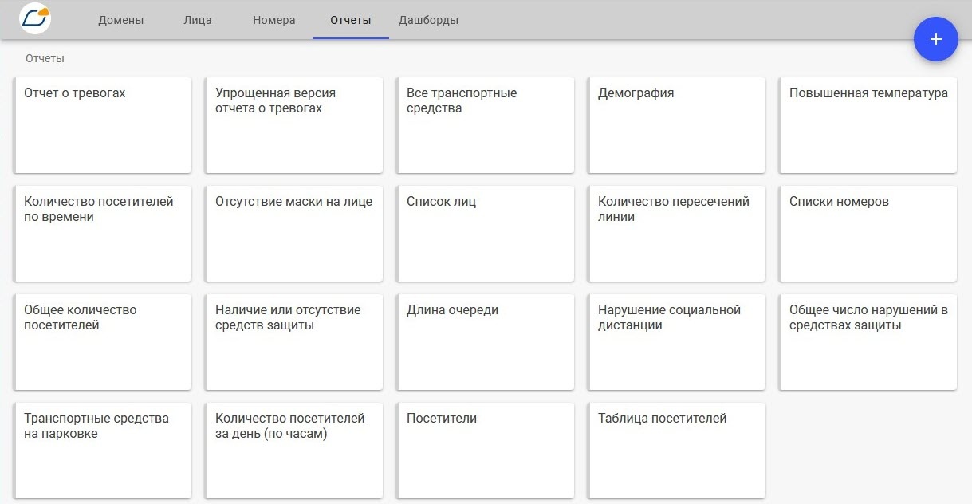Image resolution: width=972 pixels, height=504 pixels.
Task: Select the Дашборды tab
Action: pyautogui.click(x=428, y=20)
